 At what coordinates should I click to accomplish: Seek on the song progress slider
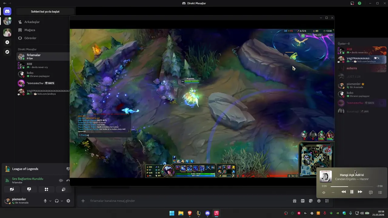coord(352,187)
